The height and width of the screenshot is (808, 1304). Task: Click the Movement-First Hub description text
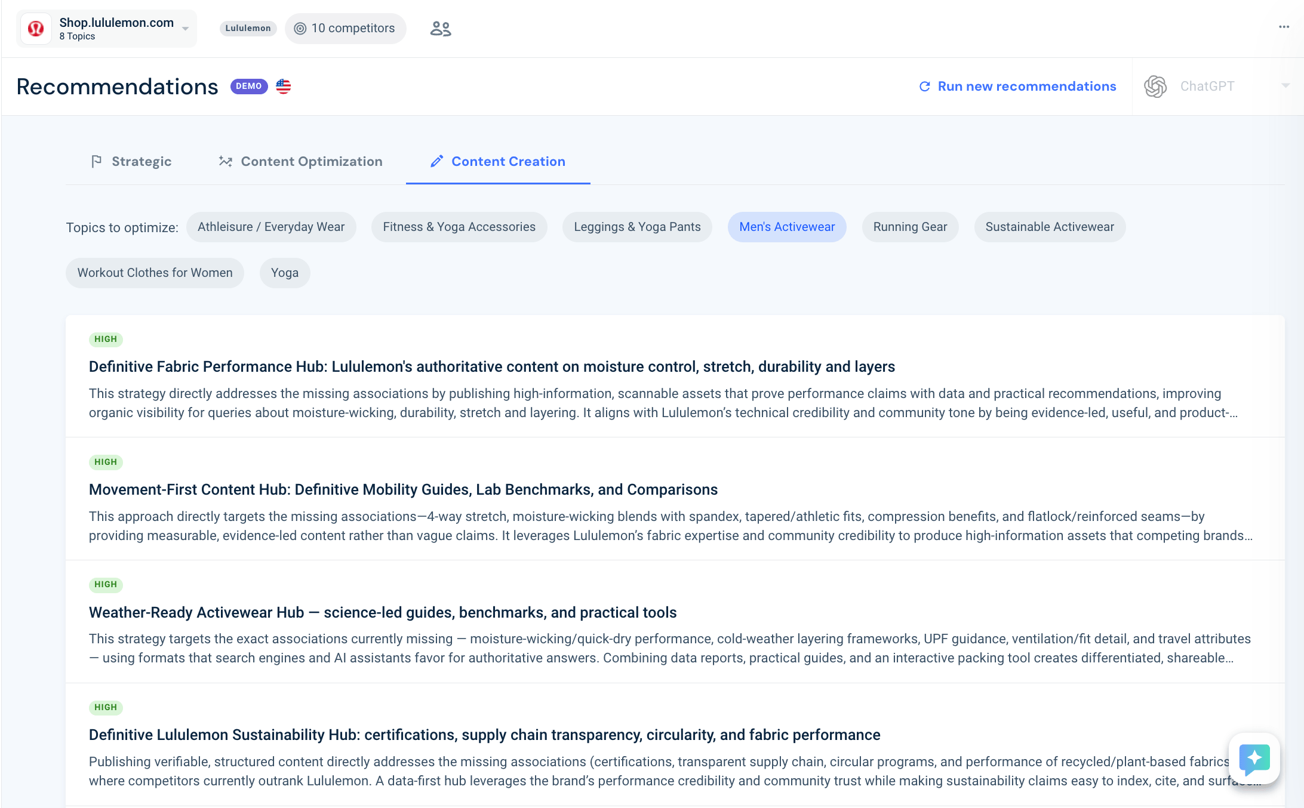tap(671, 526)
